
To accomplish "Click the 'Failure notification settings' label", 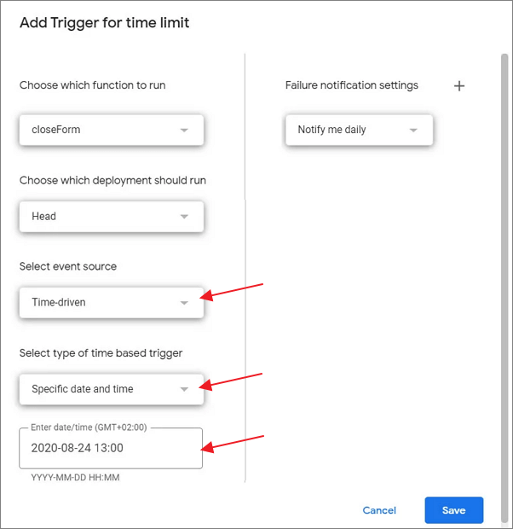I will click(352, 85).
